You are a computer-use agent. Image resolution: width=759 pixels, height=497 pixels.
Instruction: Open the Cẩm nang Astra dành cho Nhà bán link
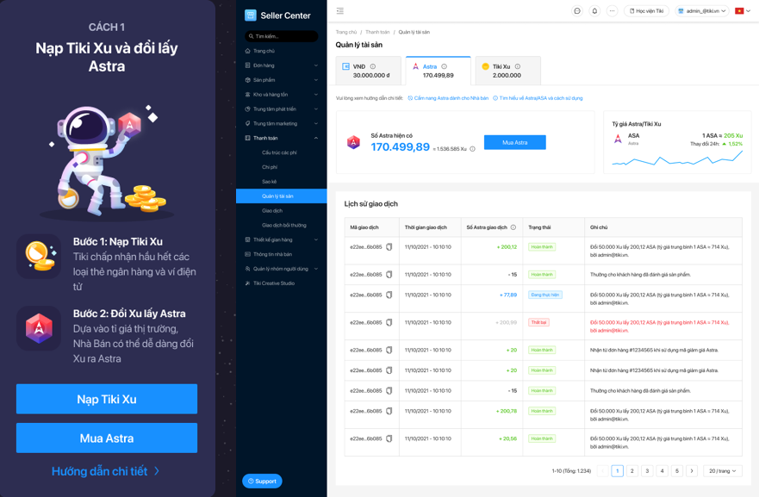click(448, 98)
